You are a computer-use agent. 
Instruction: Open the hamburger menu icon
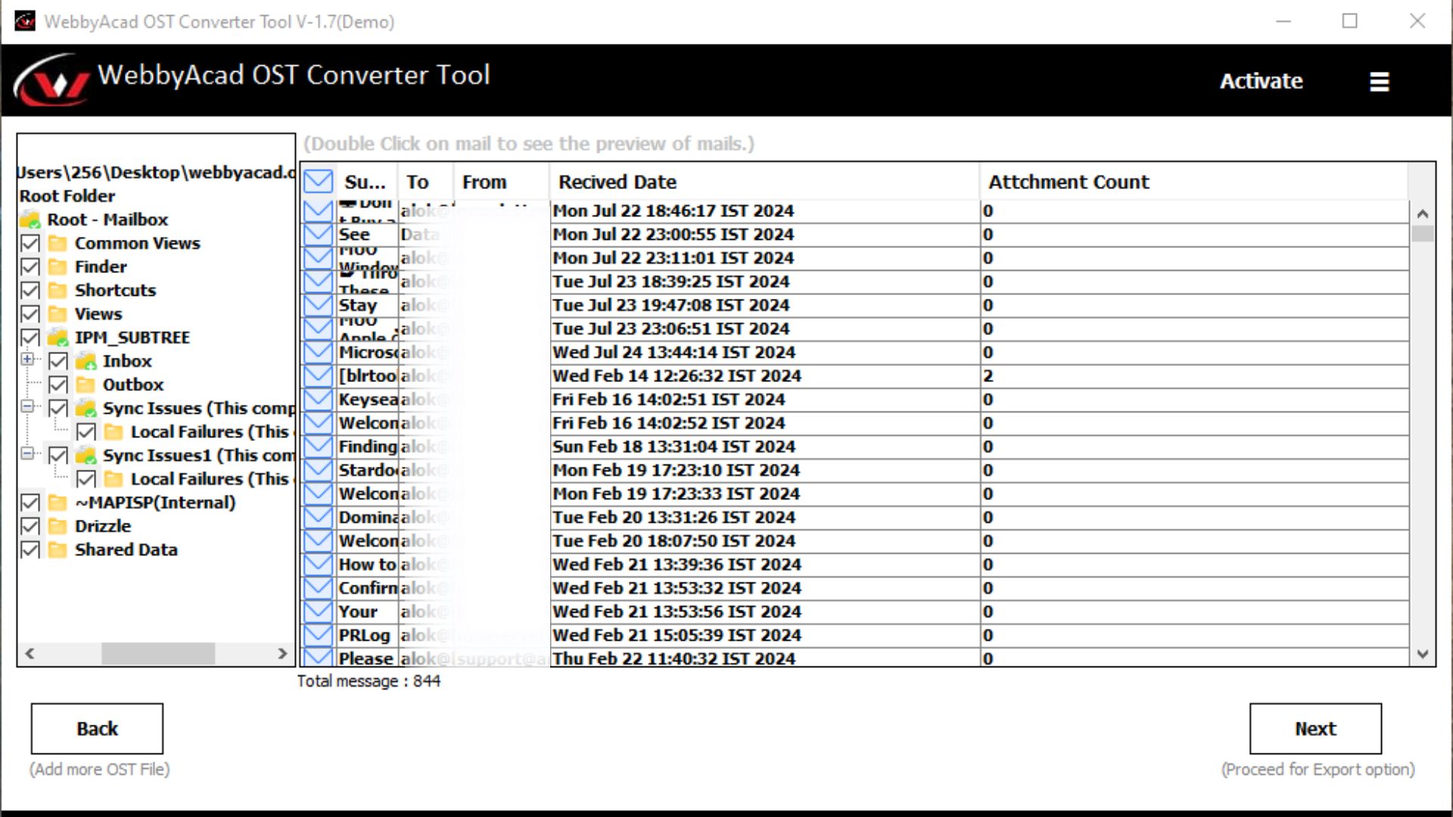[x=1379, y=82]
